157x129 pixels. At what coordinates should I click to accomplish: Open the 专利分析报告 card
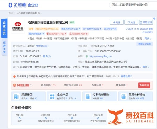100,96
